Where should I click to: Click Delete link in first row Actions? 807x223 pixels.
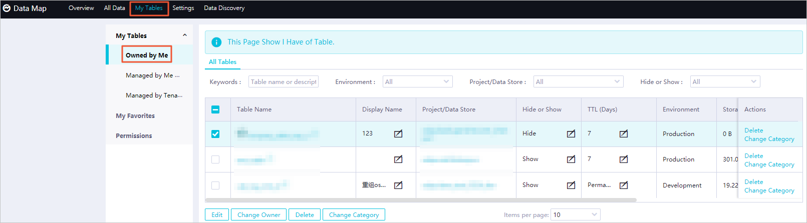[754, 130]
